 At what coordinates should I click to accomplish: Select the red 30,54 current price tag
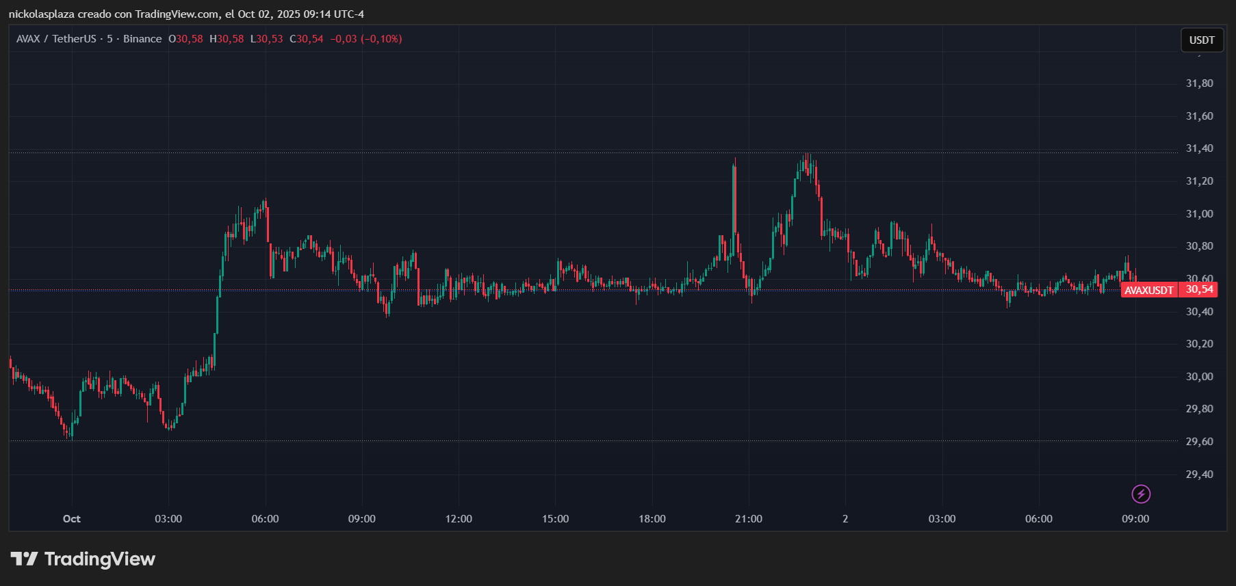click(x=1200, y=289)
